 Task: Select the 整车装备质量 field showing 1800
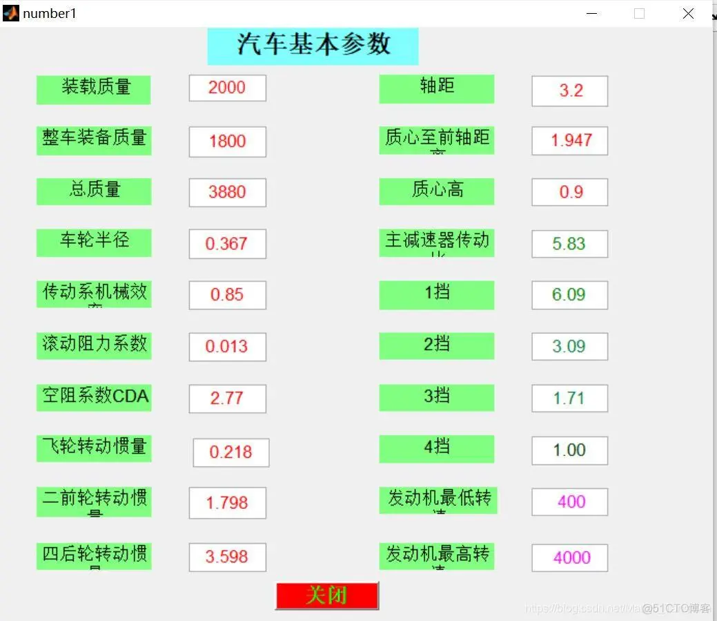[227, 142]
